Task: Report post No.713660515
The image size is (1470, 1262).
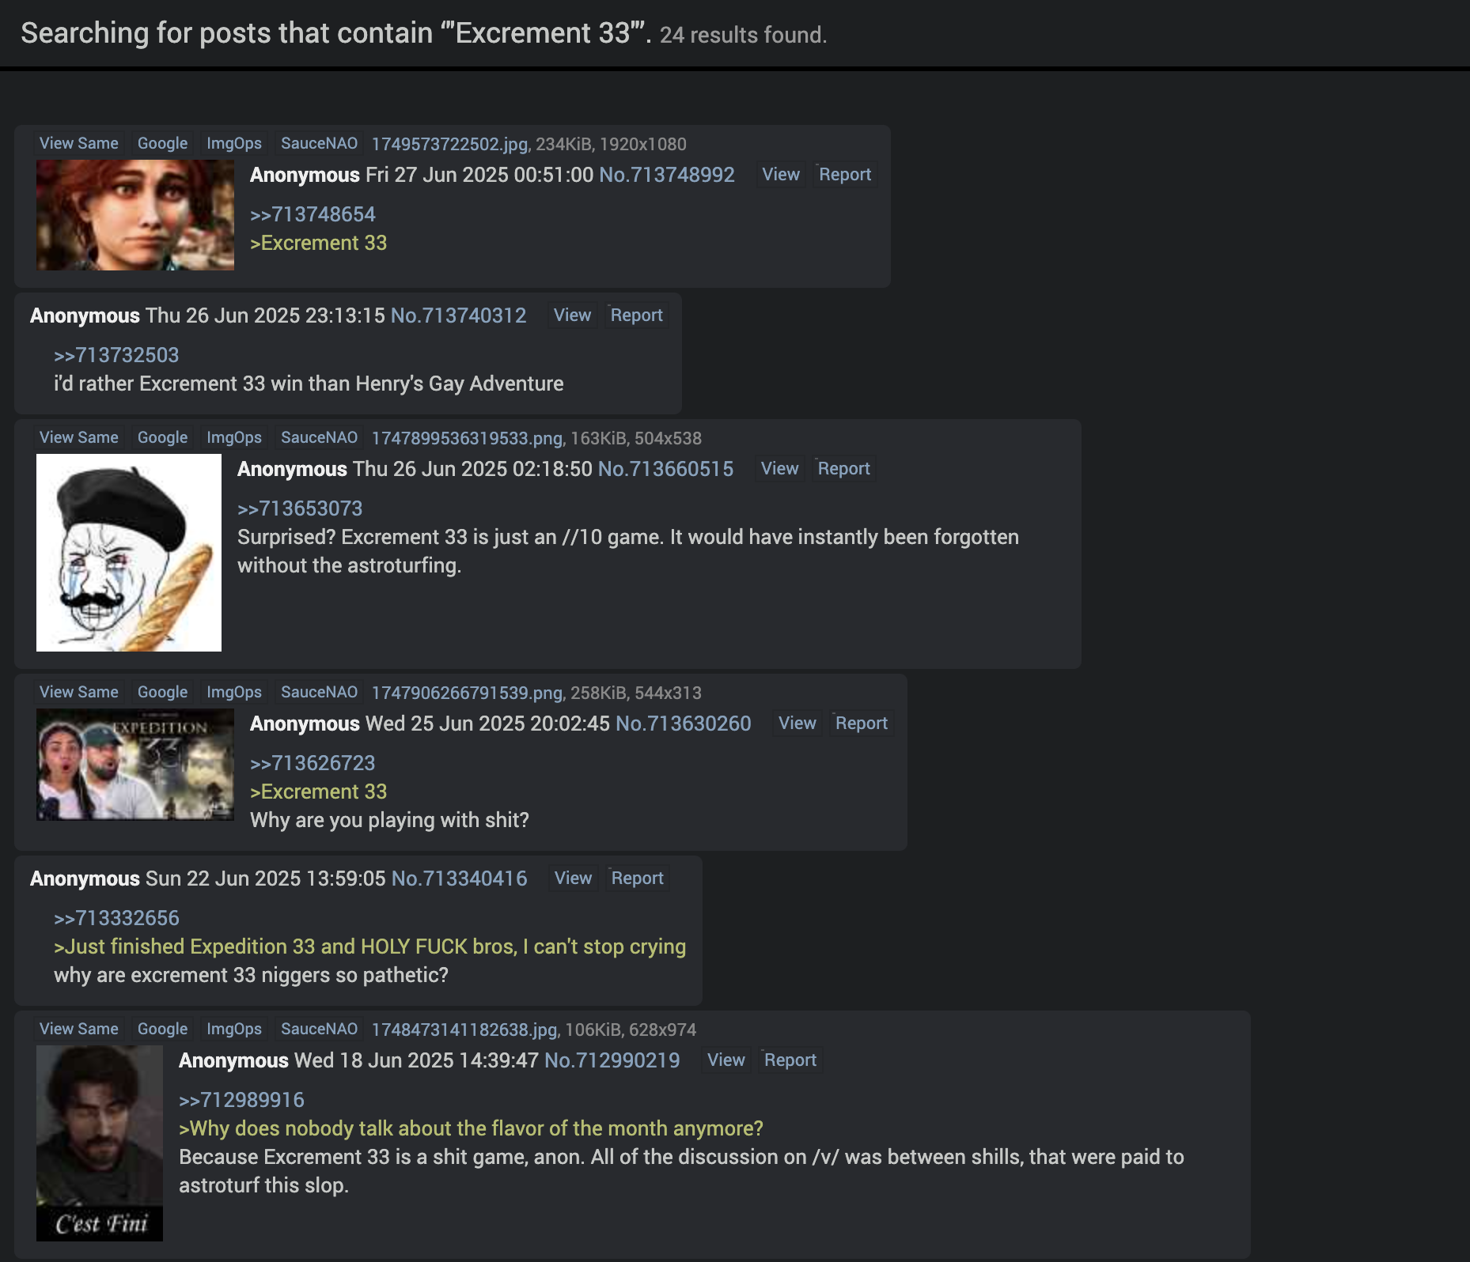Action: pos(843,468)
